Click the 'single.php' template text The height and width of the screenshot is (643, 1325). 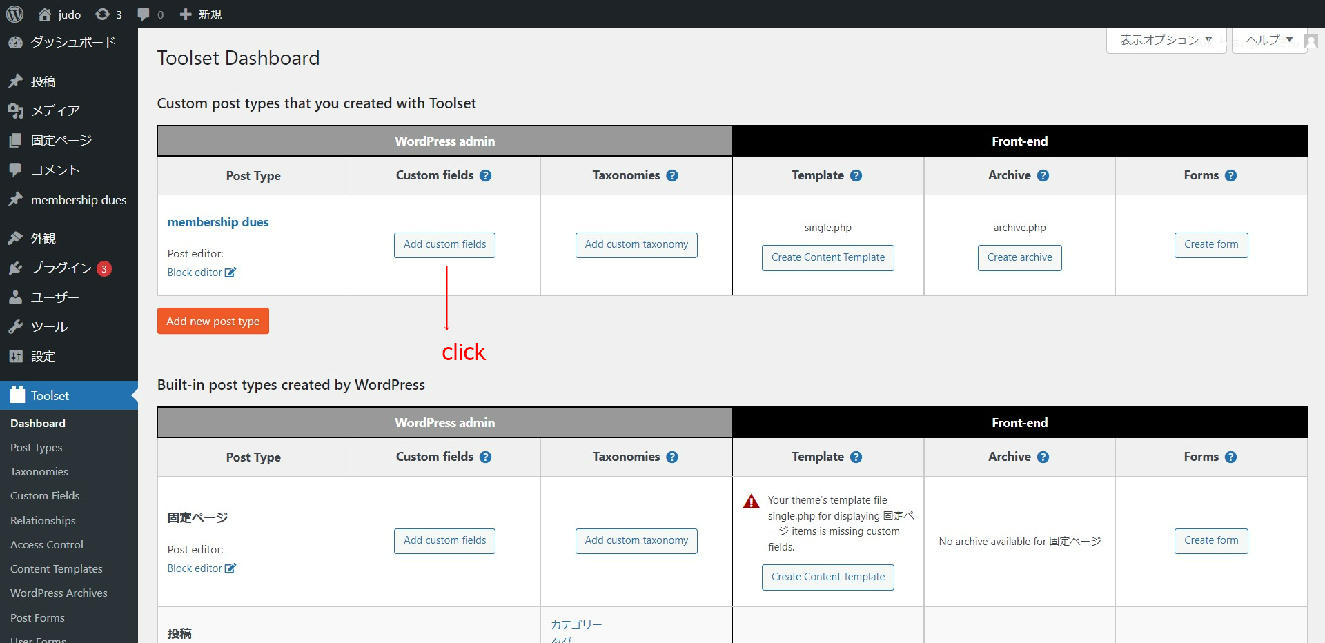click(828, 228)
